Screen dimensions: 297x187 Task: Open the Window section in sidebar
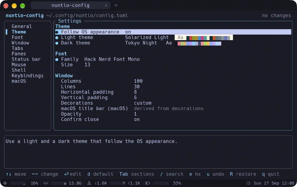(x=20, y=43)
